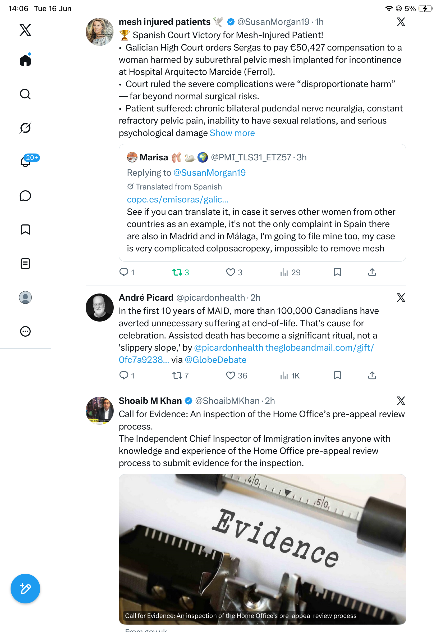Open the profile avatar in sidebar

pos(25,297)
